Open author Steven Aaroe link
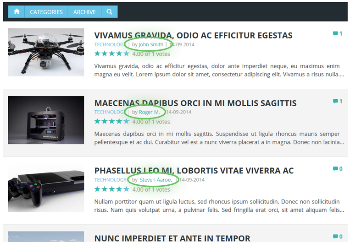350x242 pixels. [156, 180]
